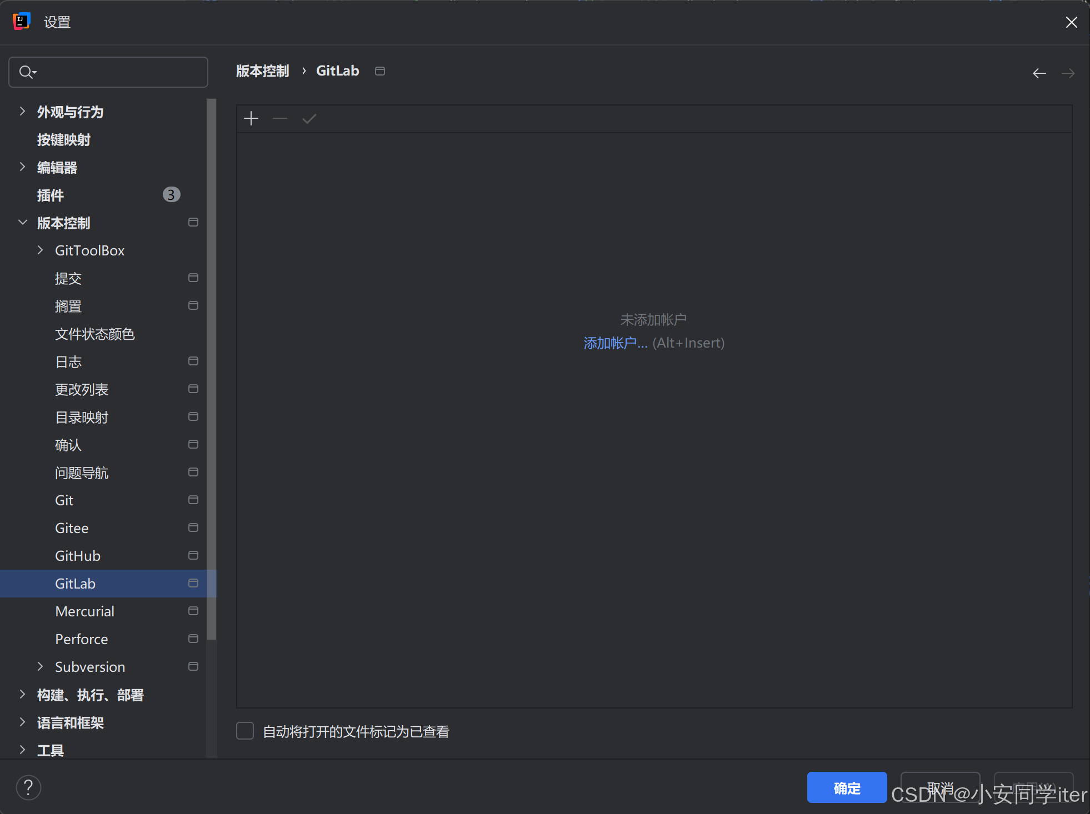The image size is (1090, 814).
Task: Expand the 外观与行为 section
Action: [x=23, y=112]
